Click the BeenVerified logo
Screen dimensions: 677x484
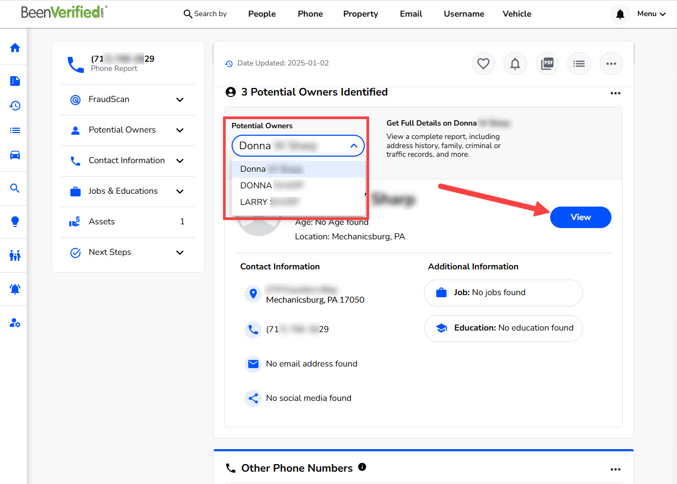[64, 12]
